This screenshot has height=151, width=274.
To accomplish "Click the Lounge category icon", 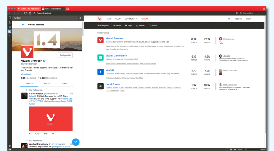I will [x=101, y=72].
